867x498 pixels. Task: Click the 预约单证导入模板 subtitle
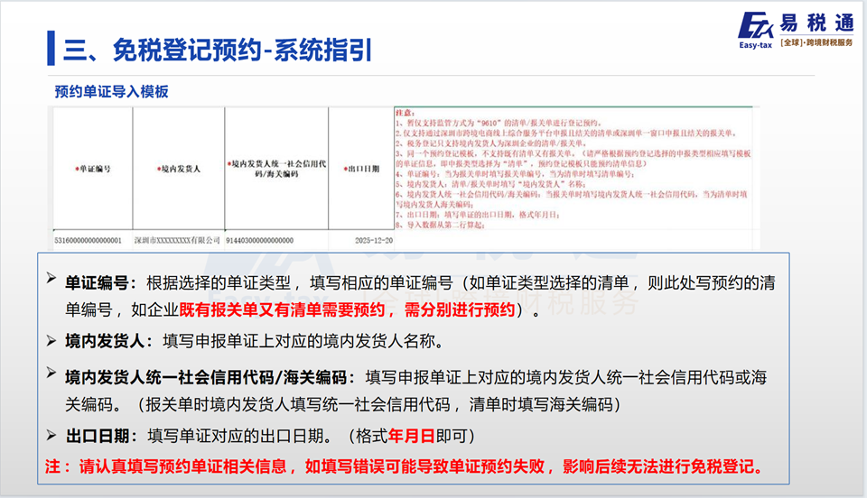tap(111, 91)
